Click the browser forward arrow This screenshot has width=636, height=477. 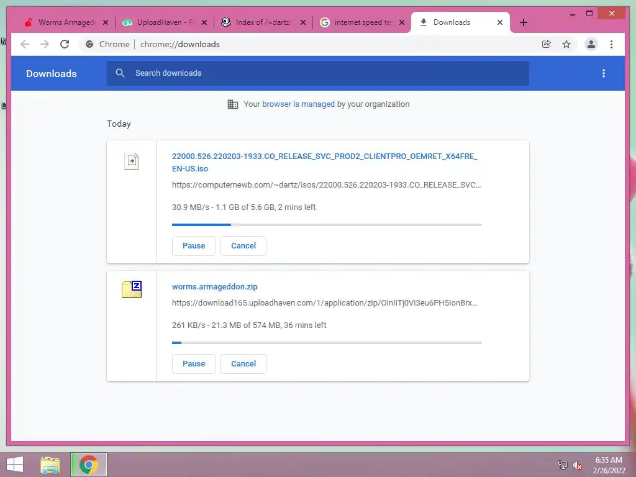click(x=45, y=44)
